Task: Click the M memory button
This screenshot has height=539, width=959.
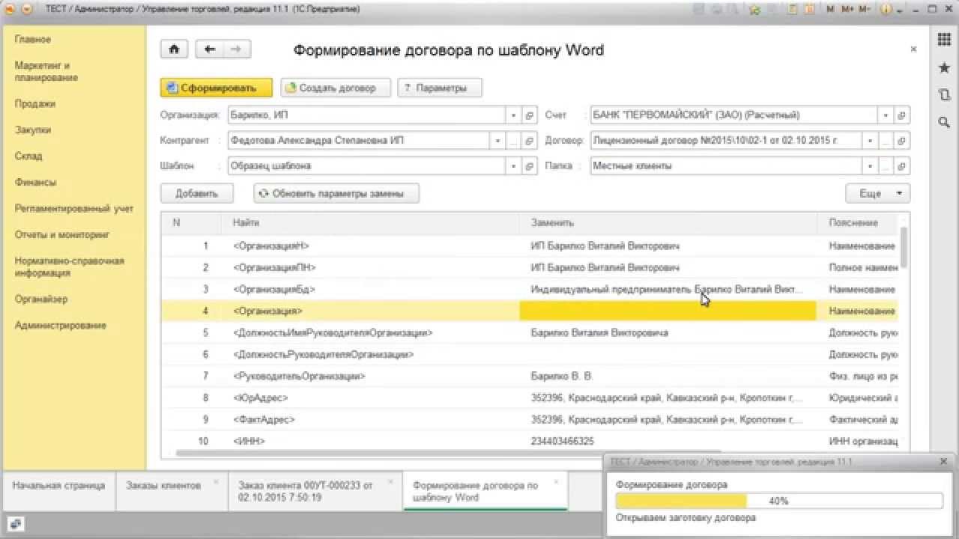Action: point(830,10)
